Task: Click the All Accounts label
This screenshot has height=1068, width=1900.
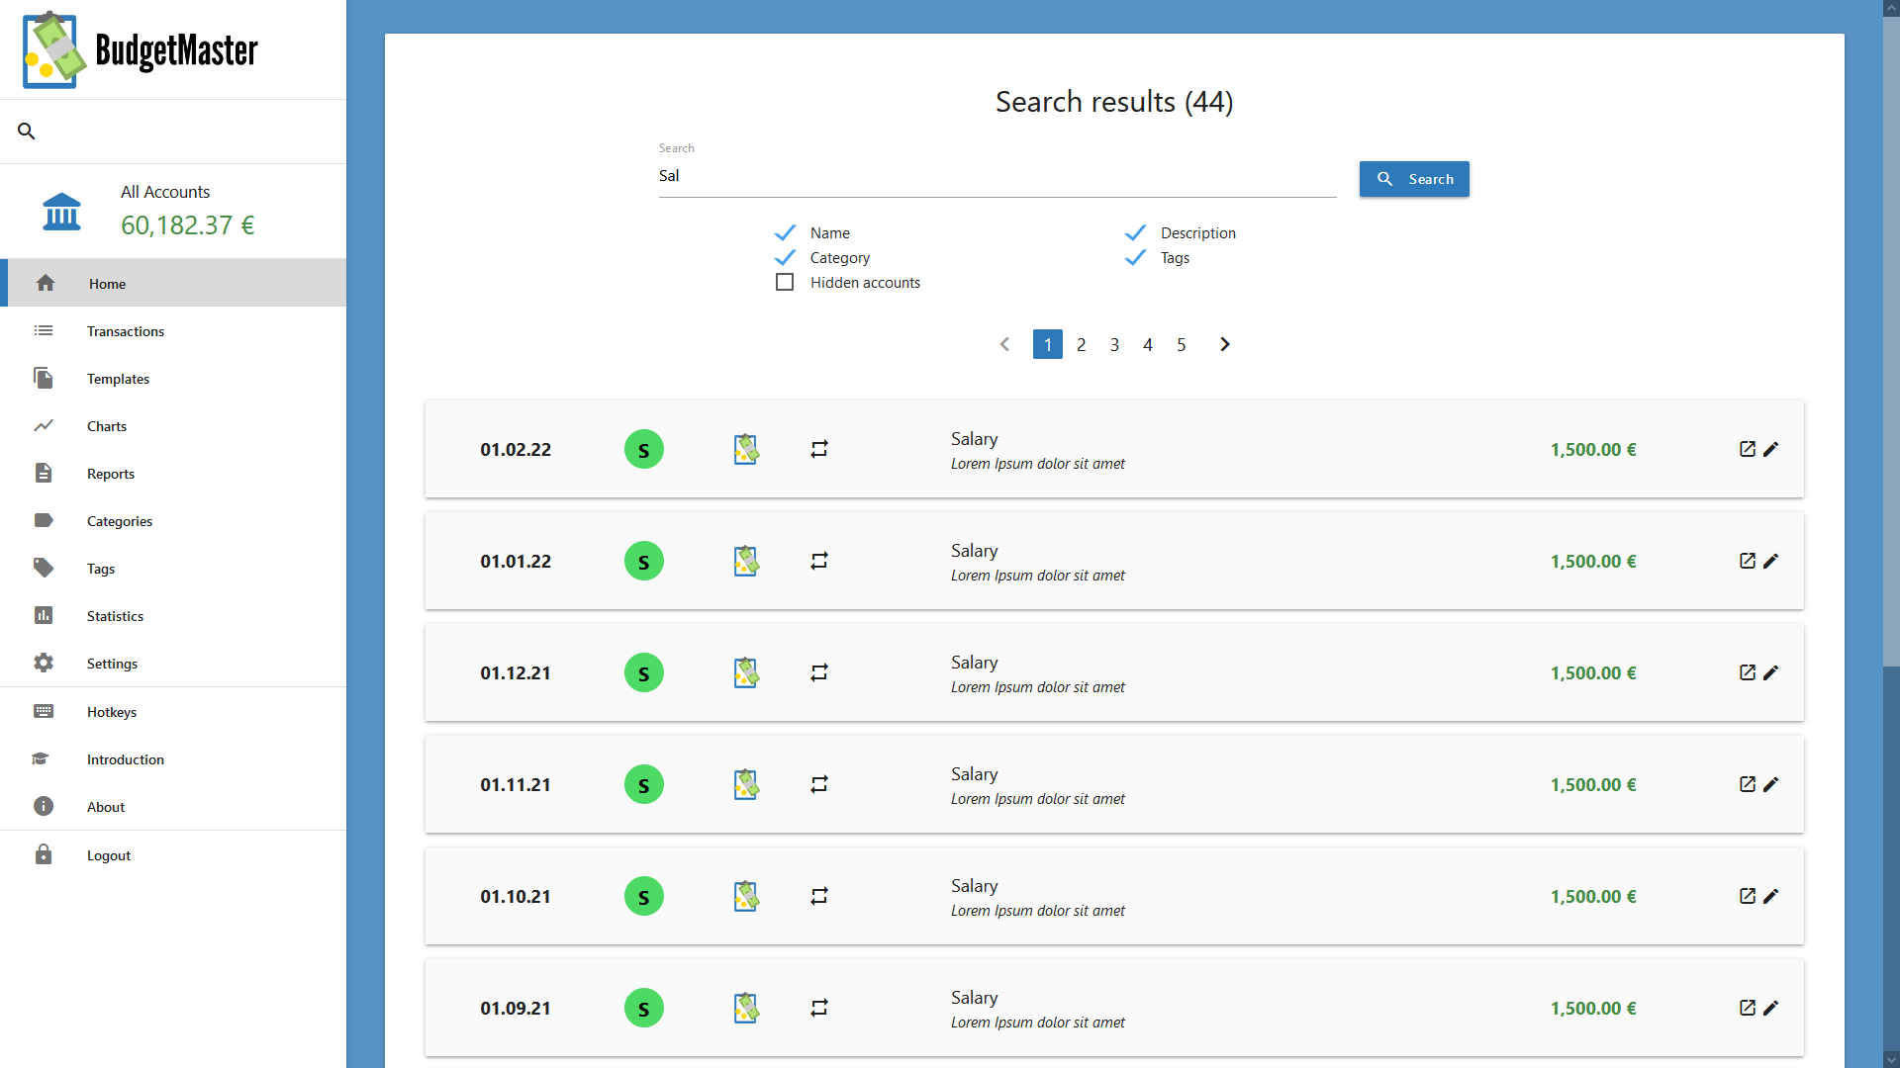Action: tap(165, 192)
